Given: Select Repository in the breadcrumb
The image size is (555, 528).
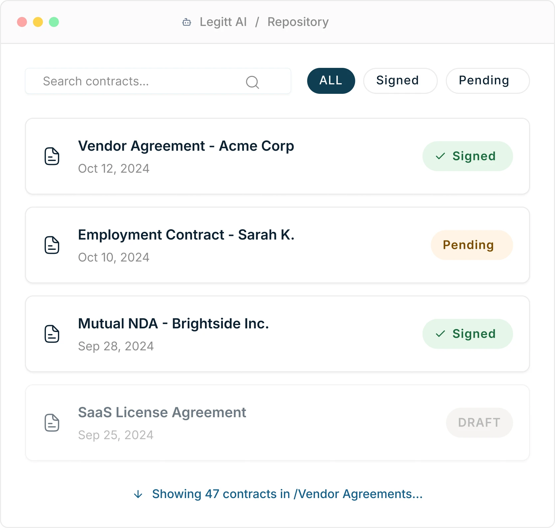Looking at the screenshot, I should pos(298,22).
